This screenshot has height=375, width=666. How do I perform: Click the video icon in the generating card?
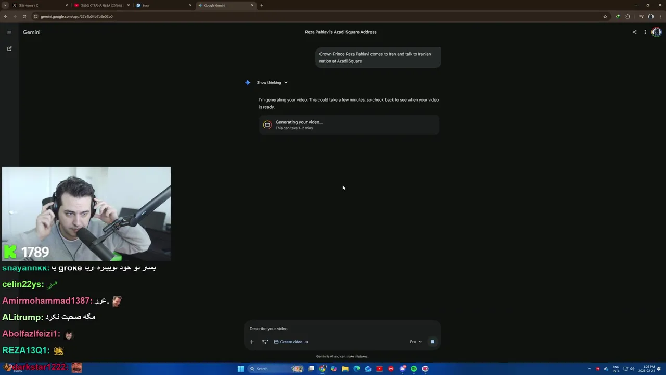(267, 124)
